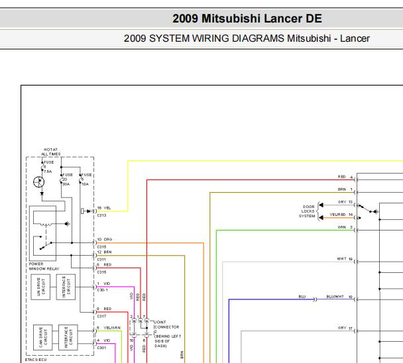Select the '12 BRN' wire label
Screen dimensions: 403x363
click(104, 252)
